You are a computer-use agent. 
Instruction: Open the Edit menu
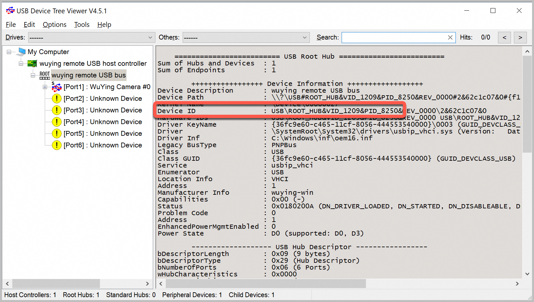point(29,25)
